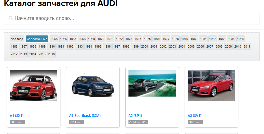Toggle the 'Современные' filter button
The height and width of the screenshot is (134, 264).
coord(37,39)
